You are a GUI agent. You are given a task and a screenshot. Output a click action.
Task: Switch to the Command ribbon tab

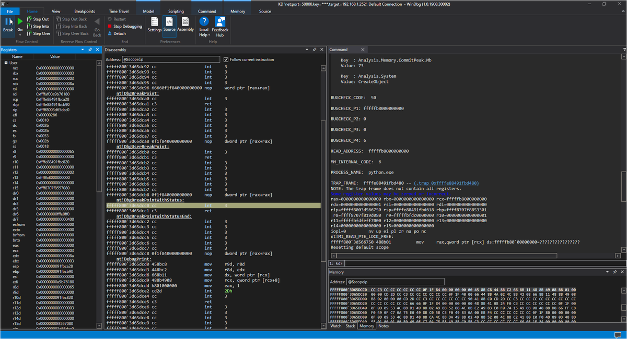point(207,11)
